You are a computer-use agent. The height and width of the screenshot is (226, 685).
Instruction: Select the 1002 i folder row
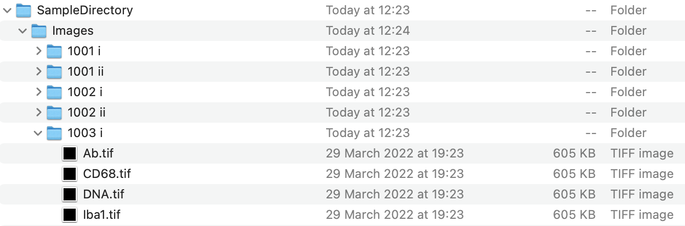point(342,92)
